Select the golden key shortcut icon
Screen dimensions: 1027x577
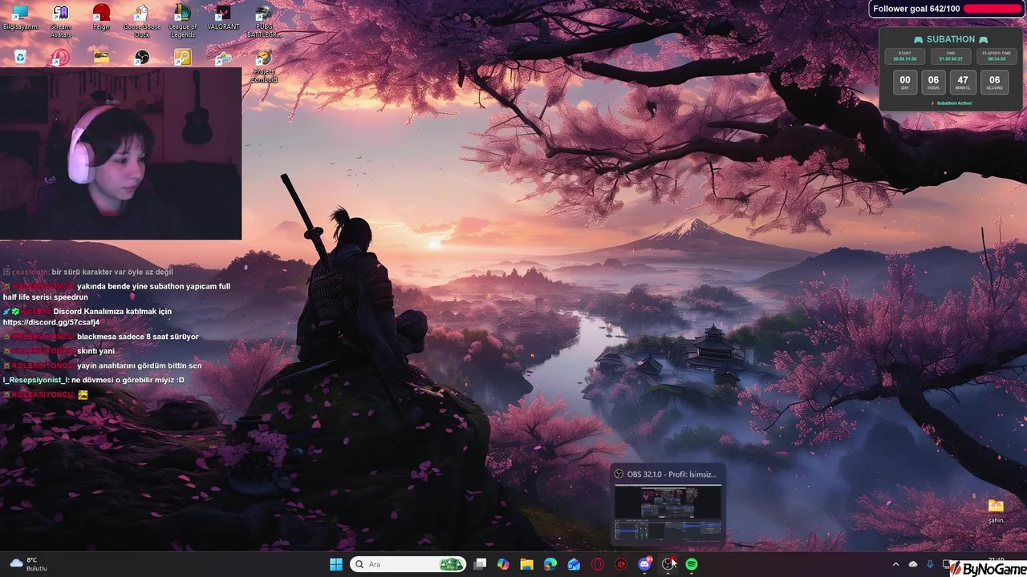coord(183,57)
